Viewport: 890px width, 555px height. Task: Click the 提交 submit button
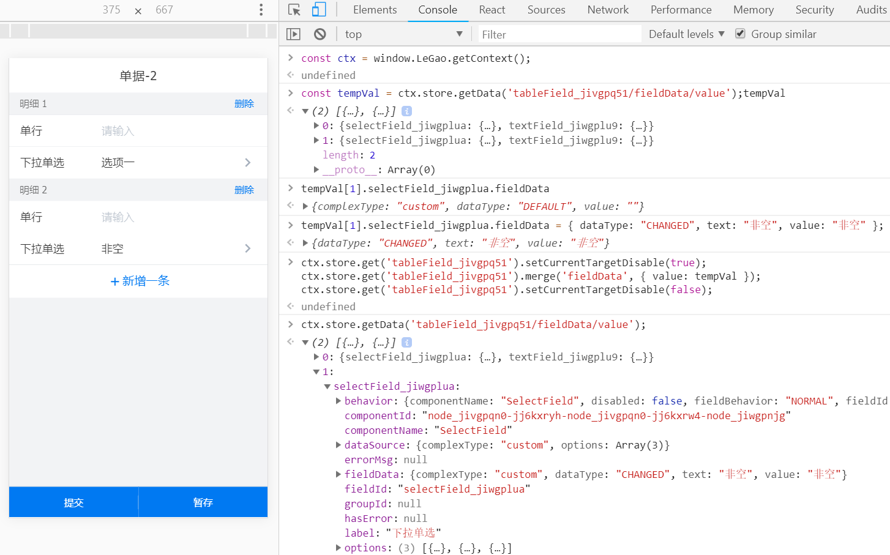point(73,502)
